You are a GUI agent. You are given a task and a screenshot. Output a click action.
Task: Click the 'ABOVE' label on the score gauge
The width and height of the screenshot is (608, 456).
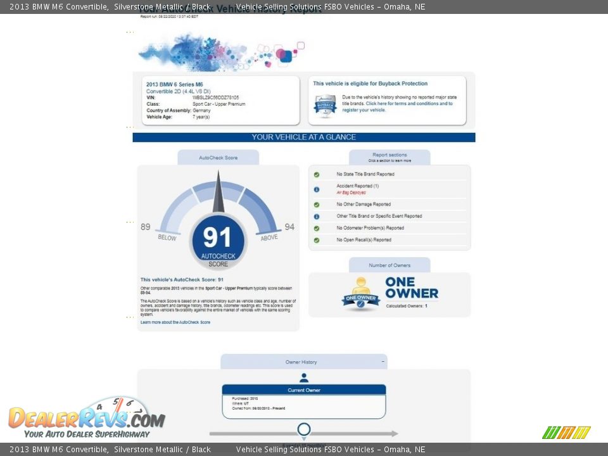270,237
